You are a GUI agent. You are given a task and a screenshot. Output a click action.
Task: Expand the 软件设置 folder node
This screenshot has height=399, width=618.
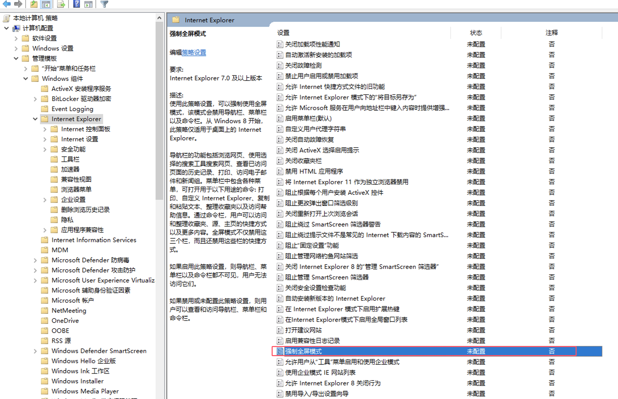pos(16,38)
